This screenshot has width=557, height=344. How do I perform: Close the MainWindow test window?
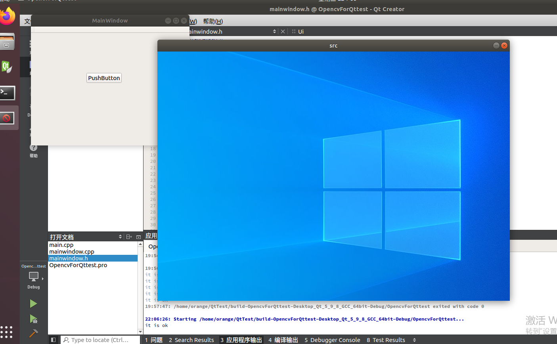click(184, 21)
